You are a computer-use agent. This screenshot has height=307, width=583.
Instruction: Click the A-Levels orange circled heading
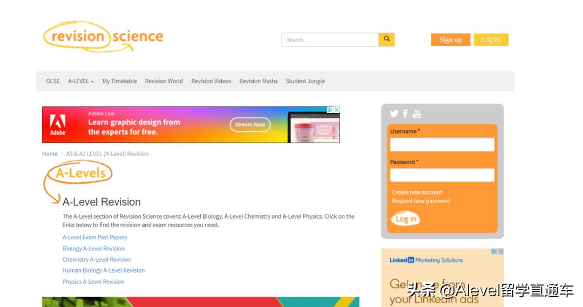coord(80,173)
